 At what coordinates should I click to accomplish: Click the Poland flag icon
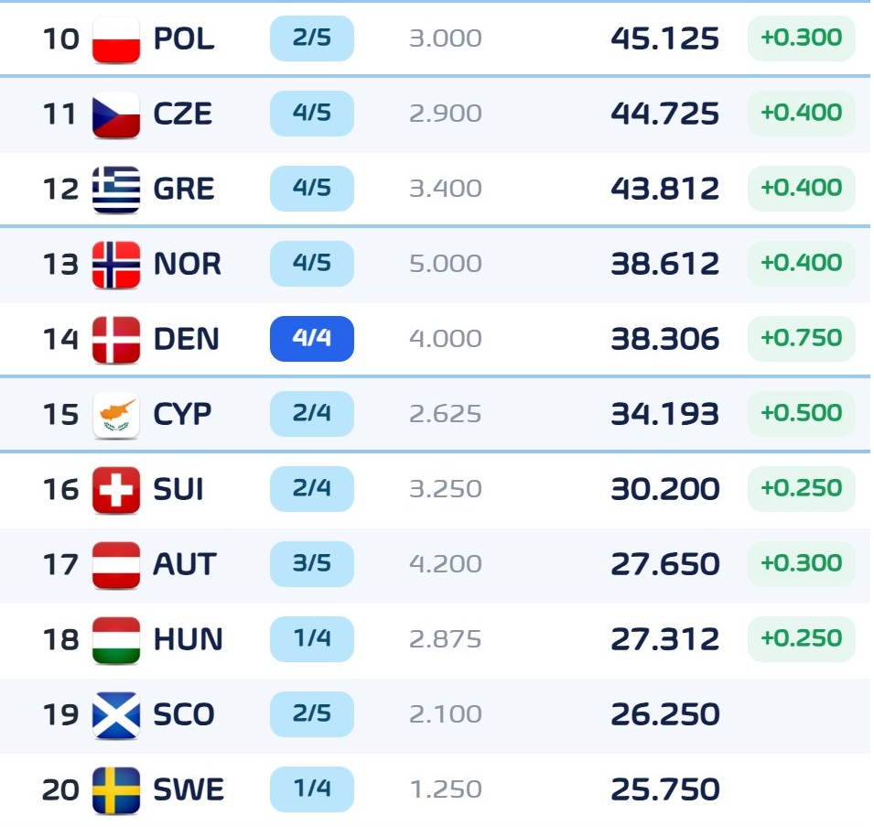116,39
